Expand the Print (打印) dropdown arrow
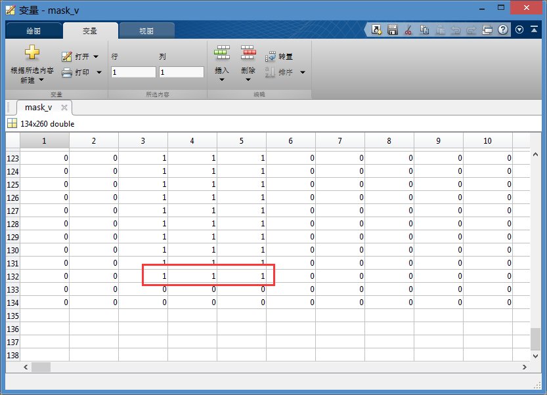This screenshot has width=547, height=395. coord(99,72)
